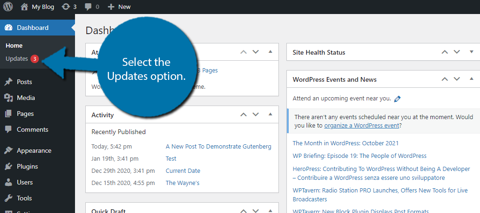
Task: Click 'Recently Published' heading
Action: (x=119, y=132)
